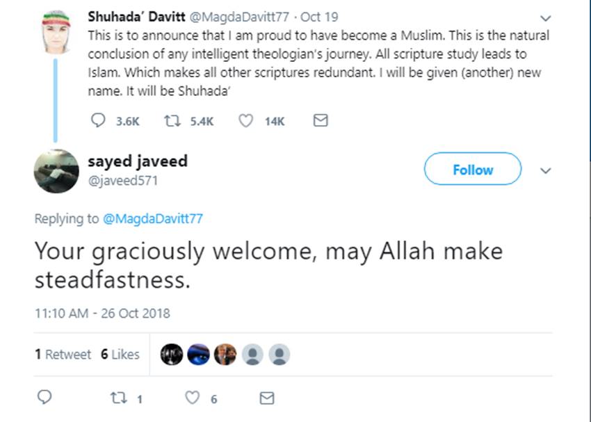Image resolution: width=591 pixels, height=422 pixels.
Task: Reply to sayed javeed's tweet
Action: click(44, 398)
